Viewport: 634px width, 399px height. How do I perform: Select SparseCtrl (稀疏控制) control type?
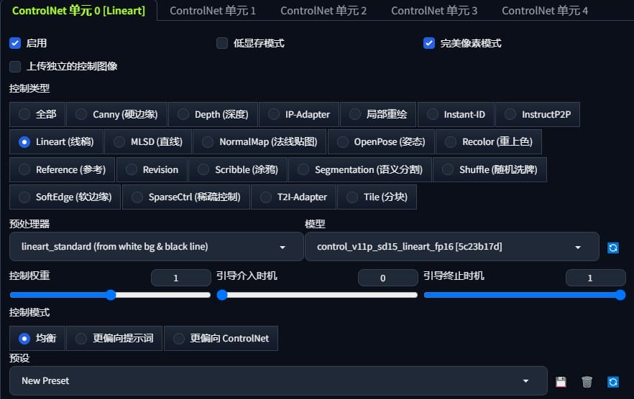186,197
